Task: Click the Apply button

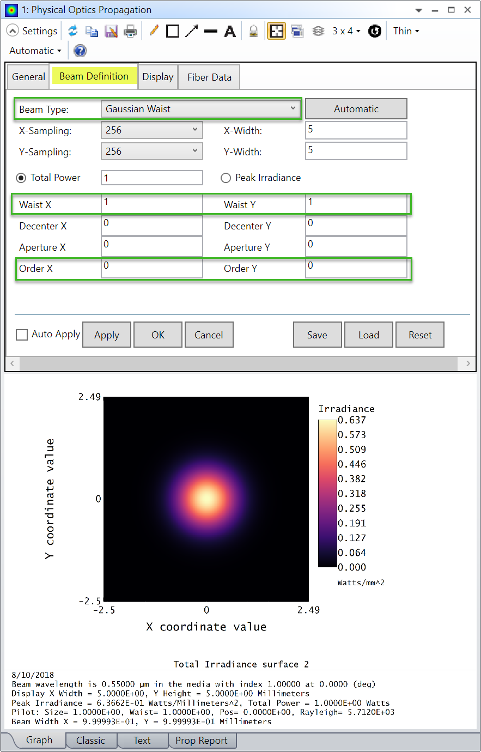Action: coord(107,335)
